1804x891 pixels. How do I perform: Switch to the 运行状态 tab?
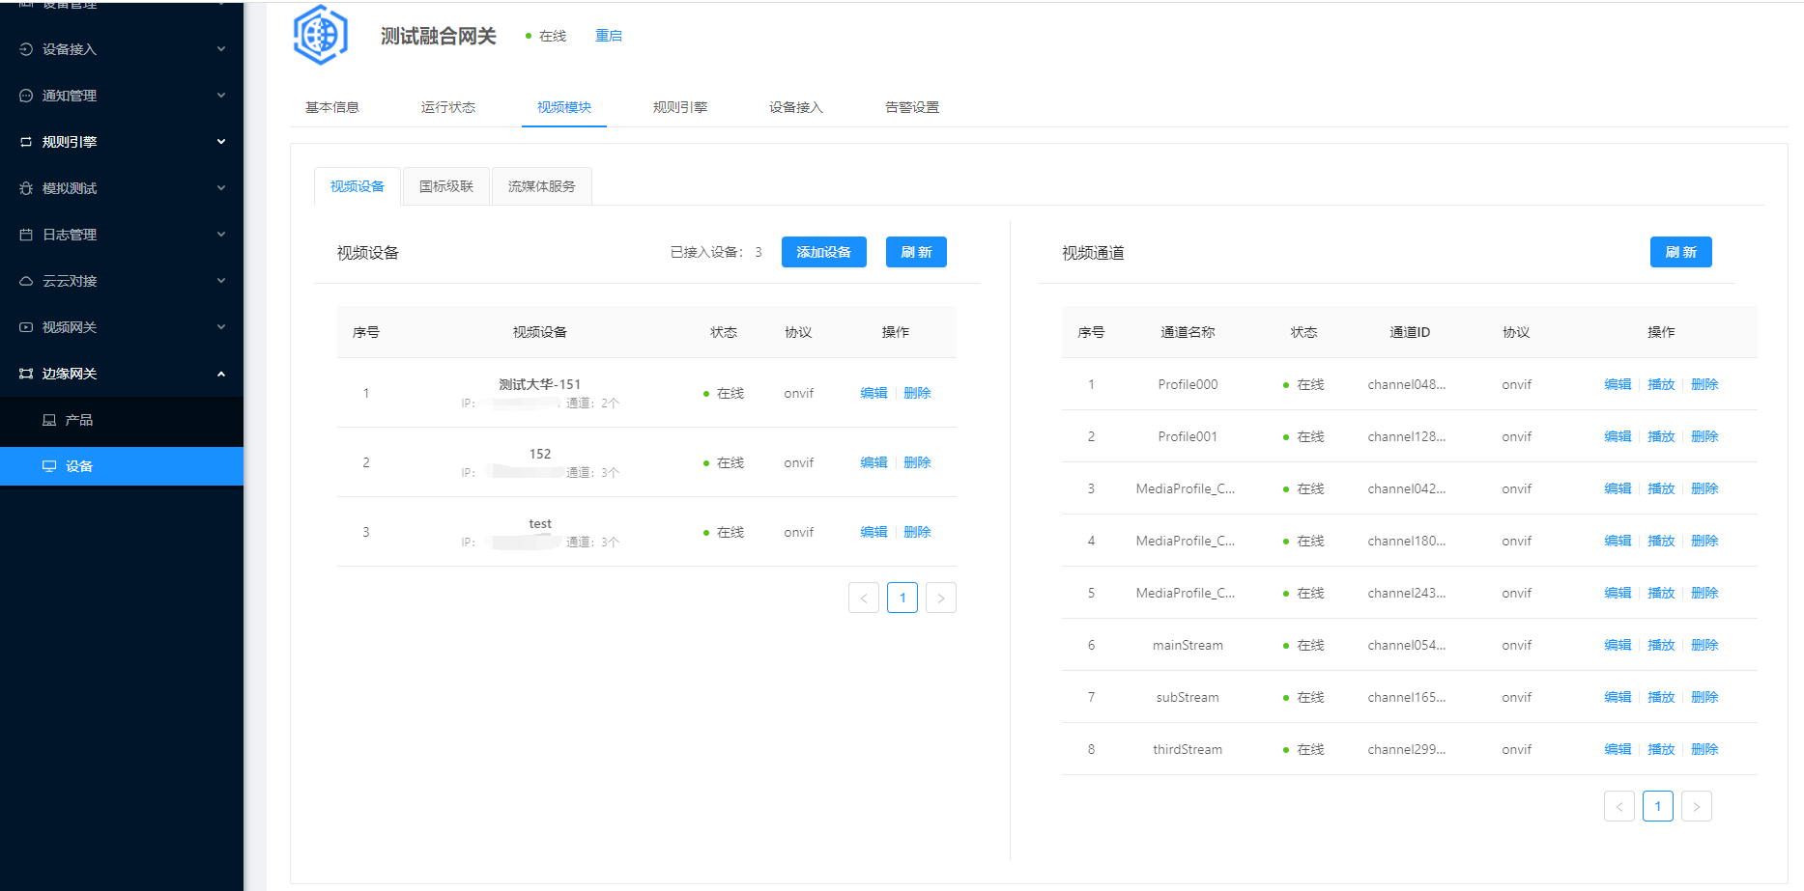click(447, 107)
